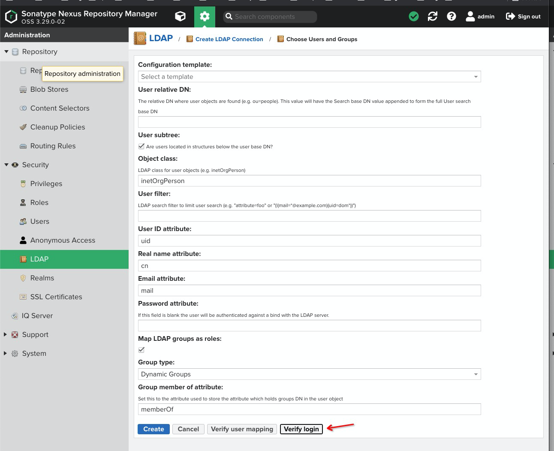
Task: Click the User relative DN input field
Action: 310,122
